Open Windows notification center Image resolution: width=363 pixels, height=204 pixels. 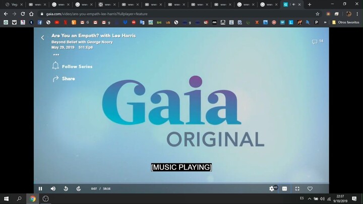[x=354, y=198]
